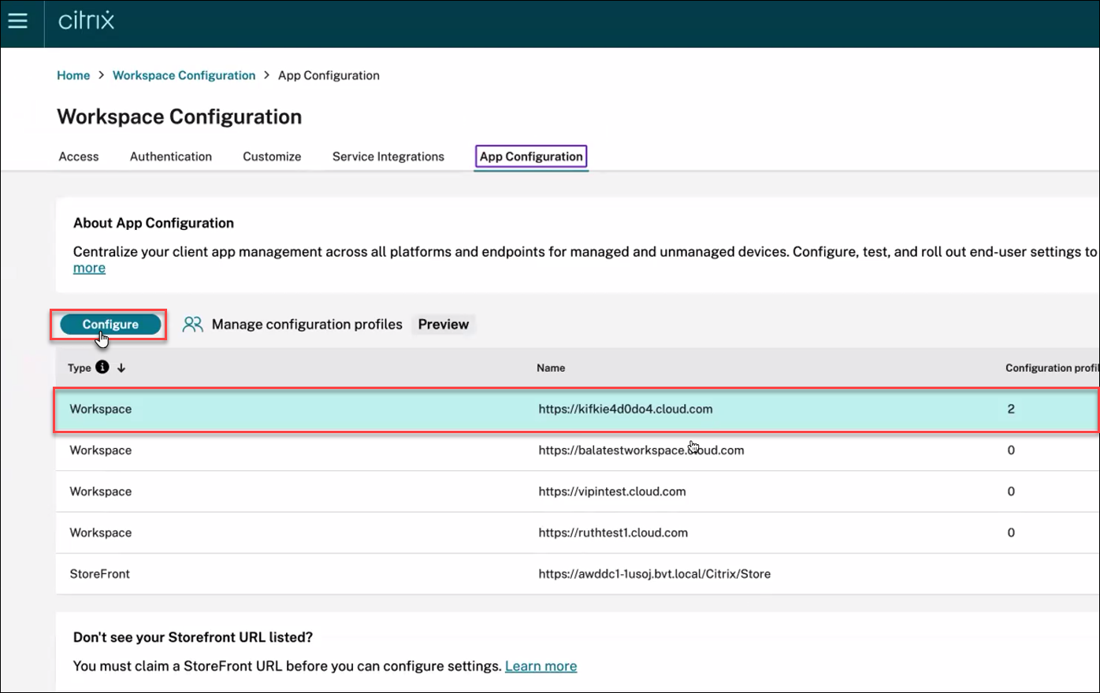Viewport: 1100px width, 693px height.
Task: Switch to the Access tab
Action: pyautogui.click(x=79, y=157)
